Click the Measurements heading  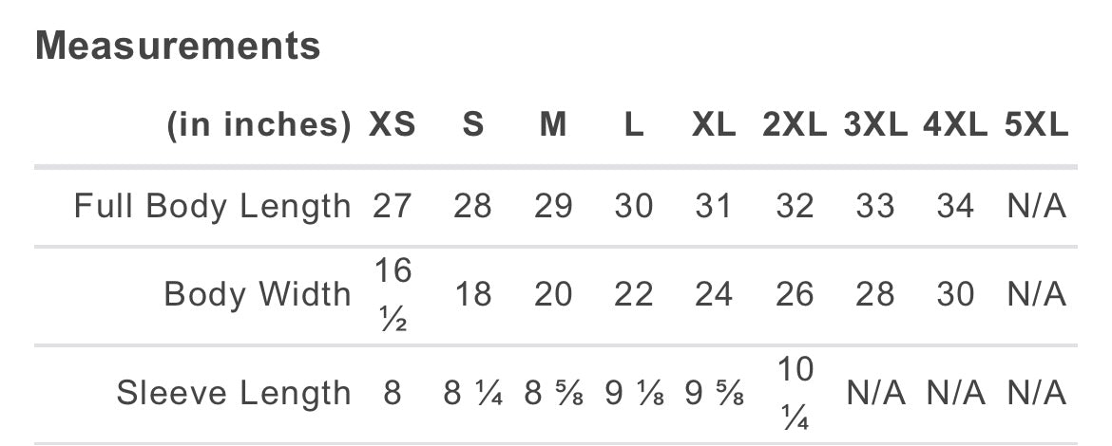(x=178, y=46)
